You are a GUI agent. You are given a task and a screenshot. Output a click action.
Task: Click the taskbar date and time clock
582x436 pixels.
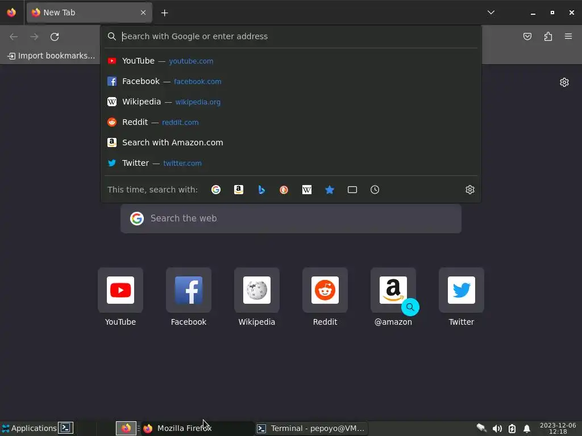558,428
